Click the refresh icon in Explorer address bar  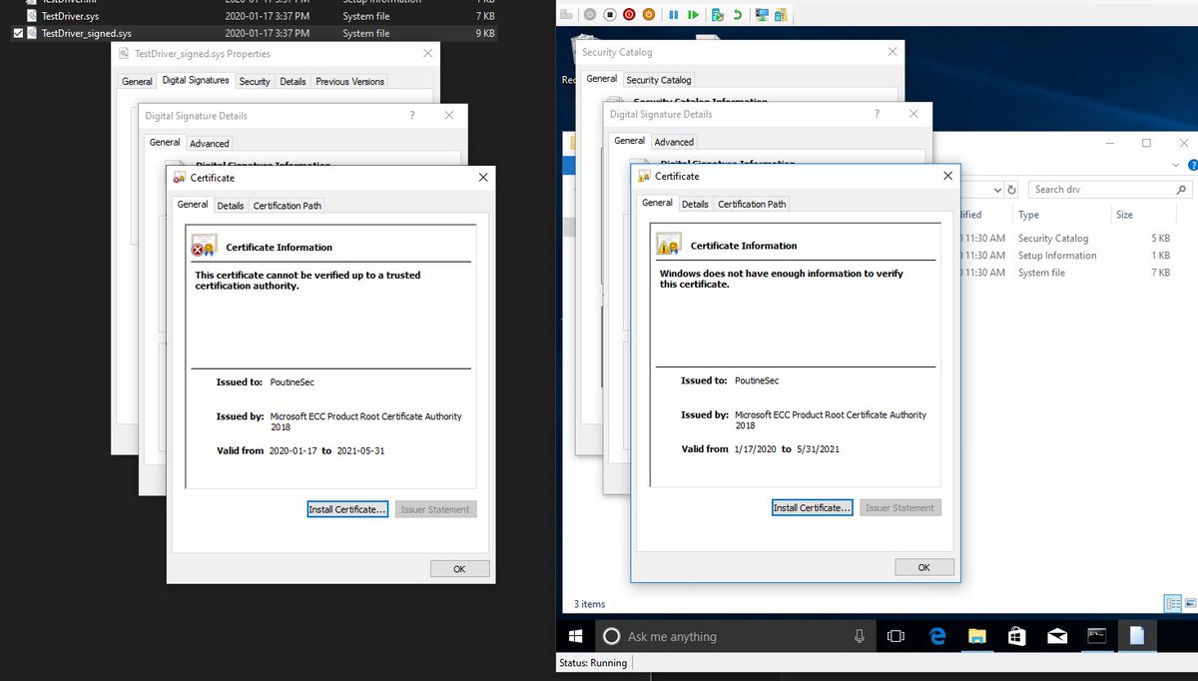point(1011,189)
